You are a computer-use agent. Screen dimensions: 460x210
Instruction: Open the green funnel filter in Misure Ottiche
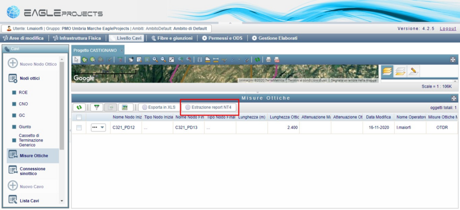pos(97,107)
